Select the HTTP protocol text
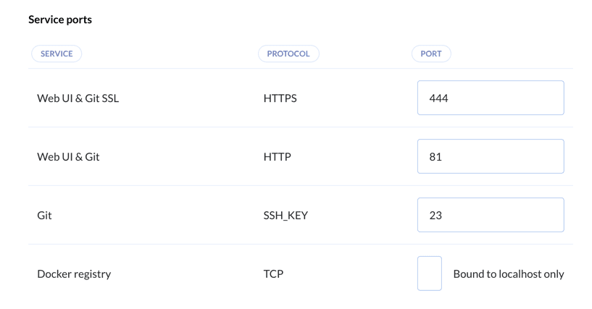 tap(278, 157)
